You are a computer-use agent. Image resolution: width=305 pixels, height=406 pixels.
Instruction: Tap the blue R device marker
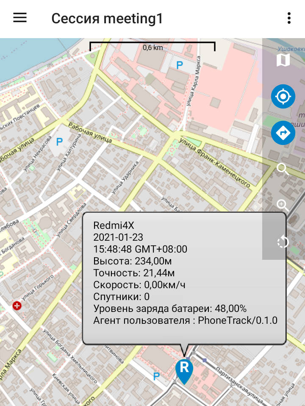click(184, 371)
